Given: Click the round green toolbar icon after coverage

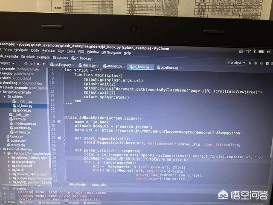Looking at the screenshot, I should coord(267,64).
